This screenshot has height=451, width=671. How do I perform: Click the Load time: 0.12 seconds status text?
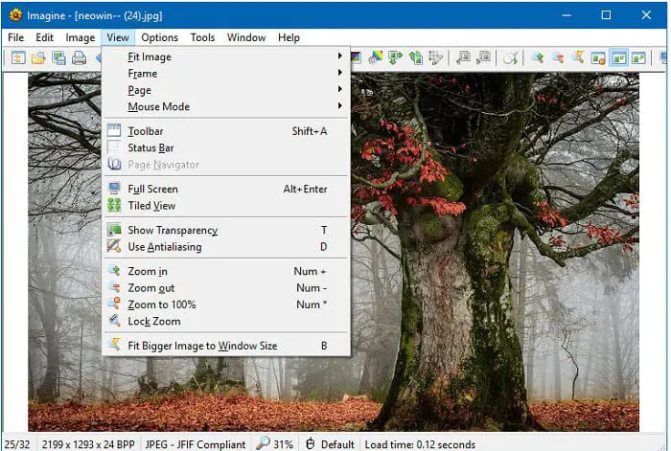click(420, 444)
